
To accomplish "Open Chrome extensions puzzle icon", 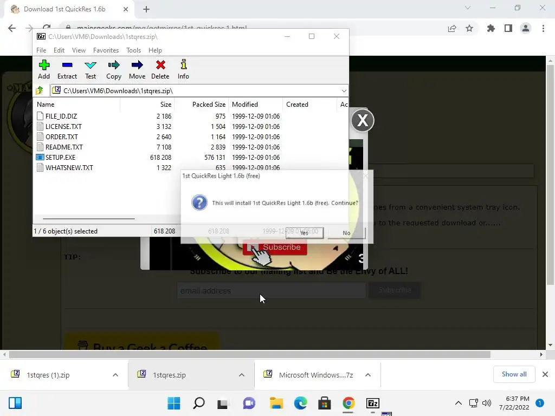I will pyautogui.click(x=491, y=28).
